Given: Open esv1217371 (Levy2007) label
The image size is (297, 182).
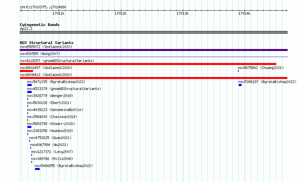Looking at the screenshot, I should click(52, 152).
